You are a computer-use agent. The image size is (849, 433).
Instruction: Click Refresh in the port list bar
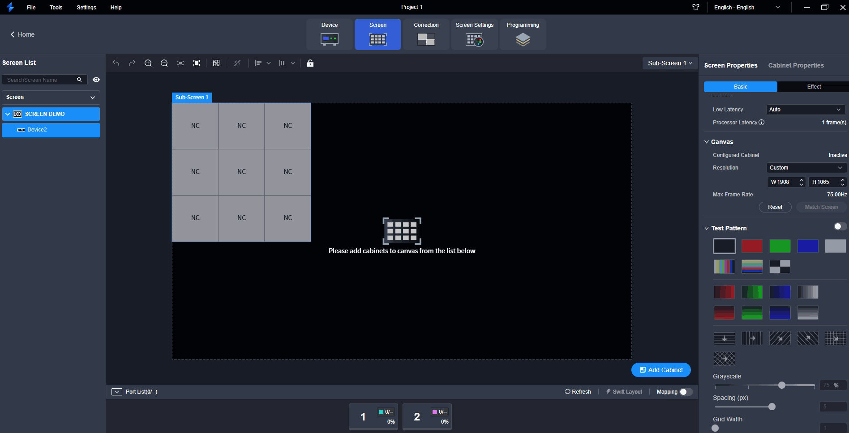(578, 392)
